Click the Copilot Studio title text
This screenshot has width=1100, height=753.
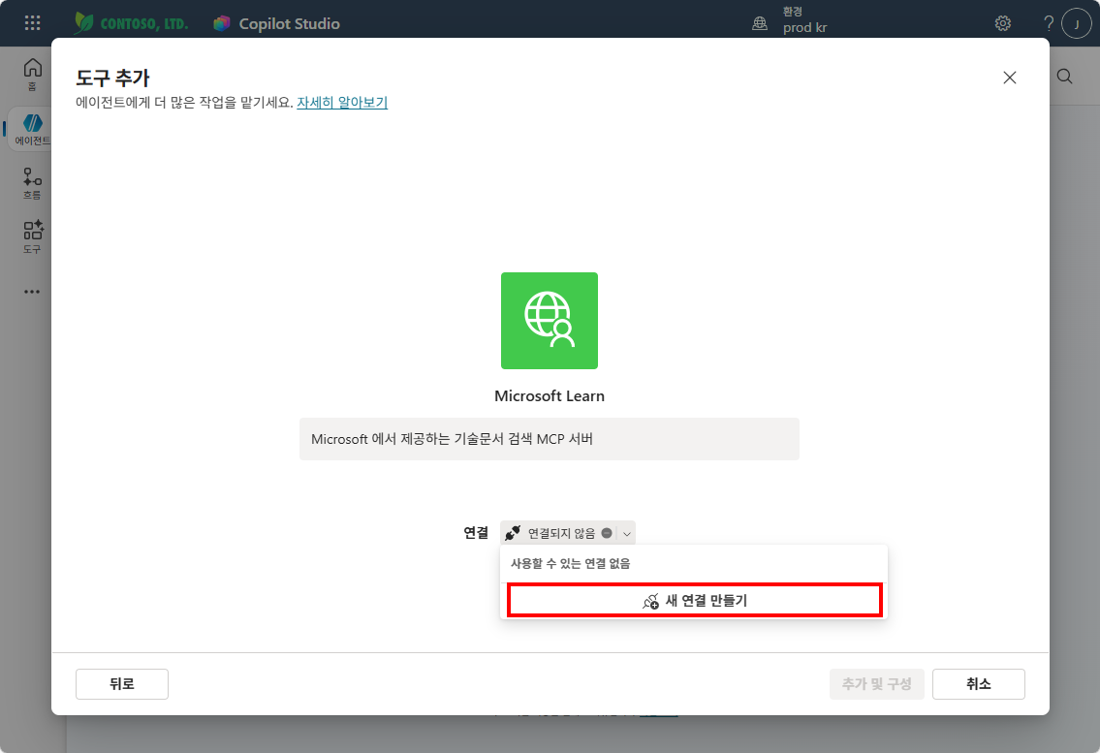point(289,24)
